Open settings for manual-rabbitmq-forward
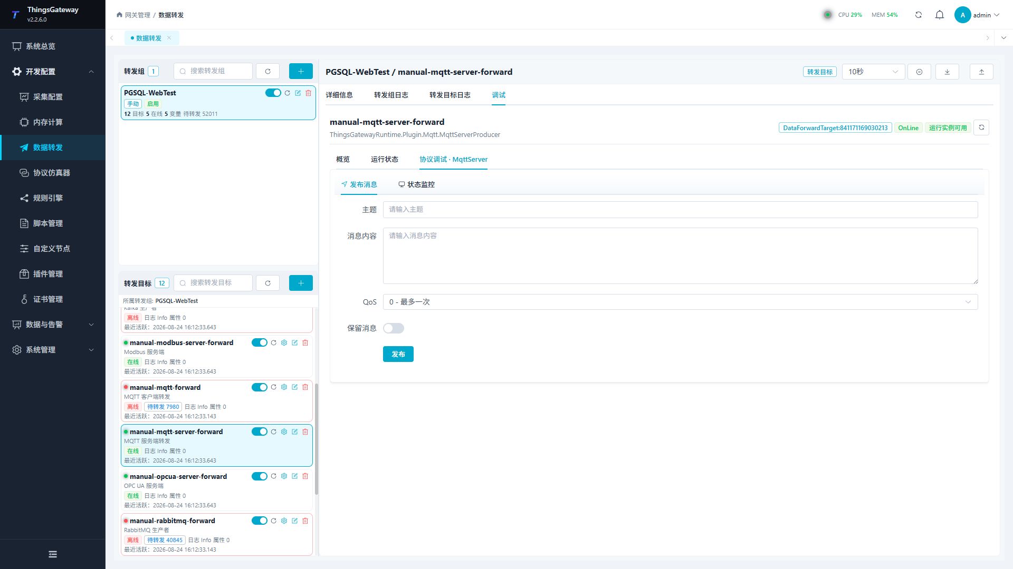1013x569 pixels. tap(284, 521)
